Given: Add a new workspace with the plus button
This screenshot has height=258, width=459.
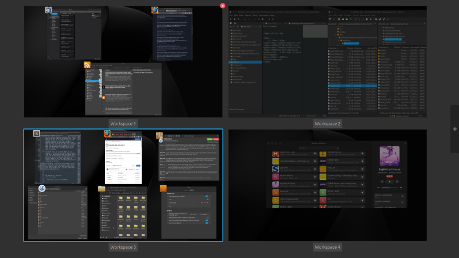Looking at the screenshot, I should point(455,129).
